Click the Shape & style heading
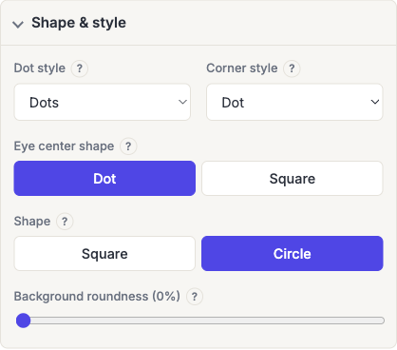Screen dimensions: 397x350 [x=79, y=23]
